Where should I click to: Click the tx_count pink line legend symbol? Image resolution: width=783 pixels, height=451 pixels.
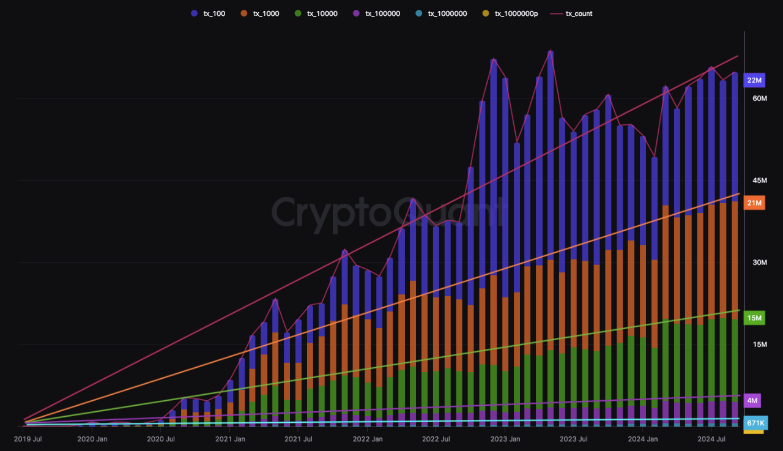[557, 13]
